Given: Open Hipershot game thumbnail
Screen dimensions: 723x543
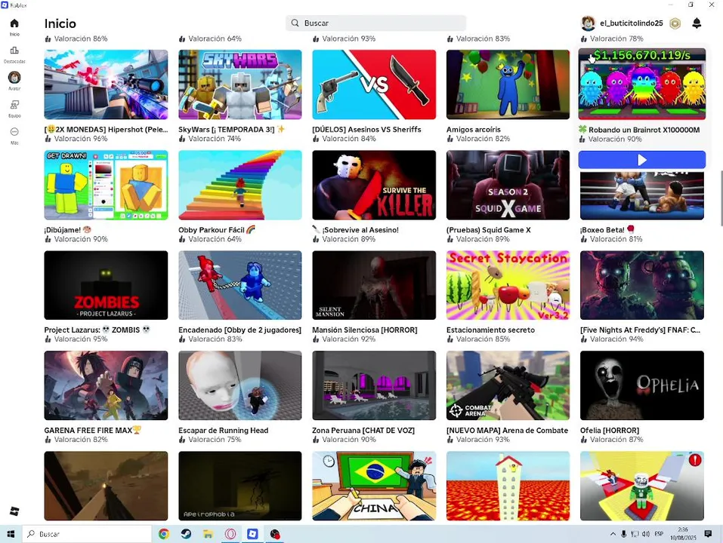Looking at the screenshot, I should point(106,84).
